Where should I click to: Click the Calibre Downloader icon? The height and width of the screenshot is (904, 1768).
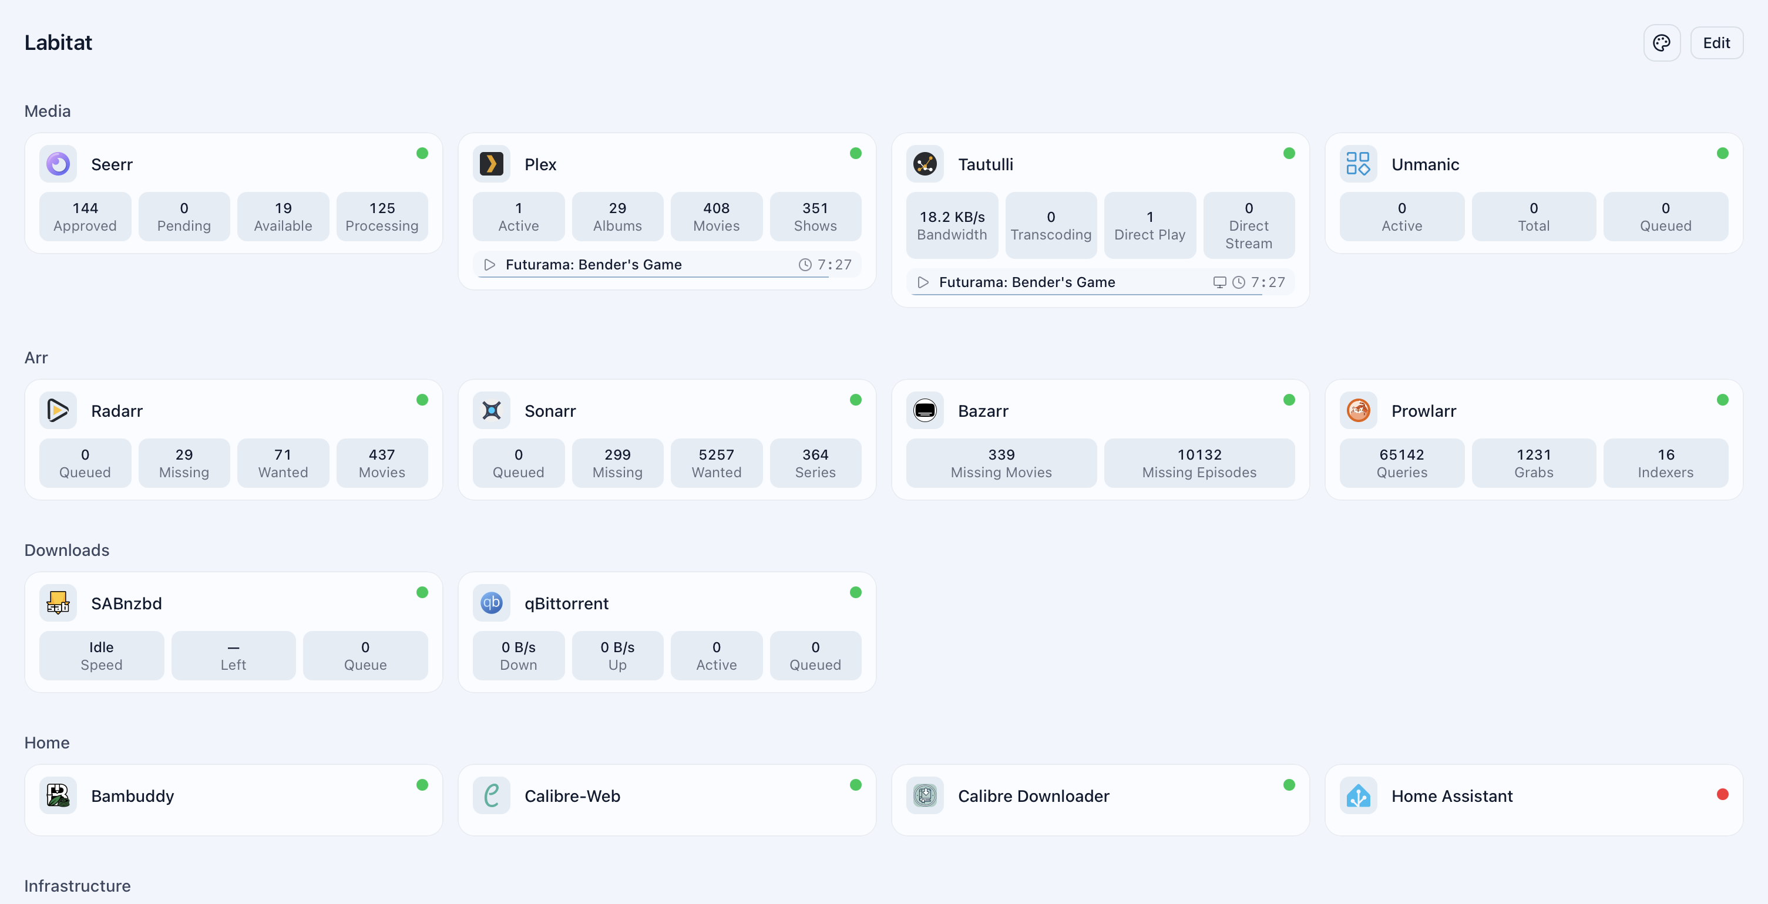925,795
